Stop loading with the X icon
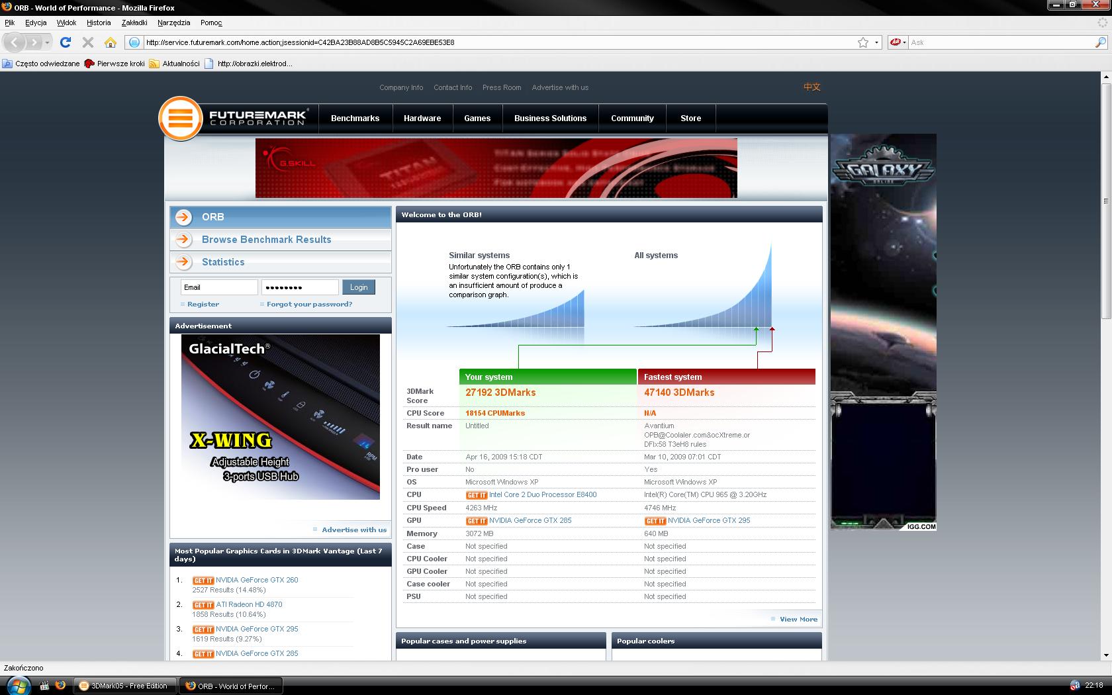1112x695 pixels. (87, 42)
